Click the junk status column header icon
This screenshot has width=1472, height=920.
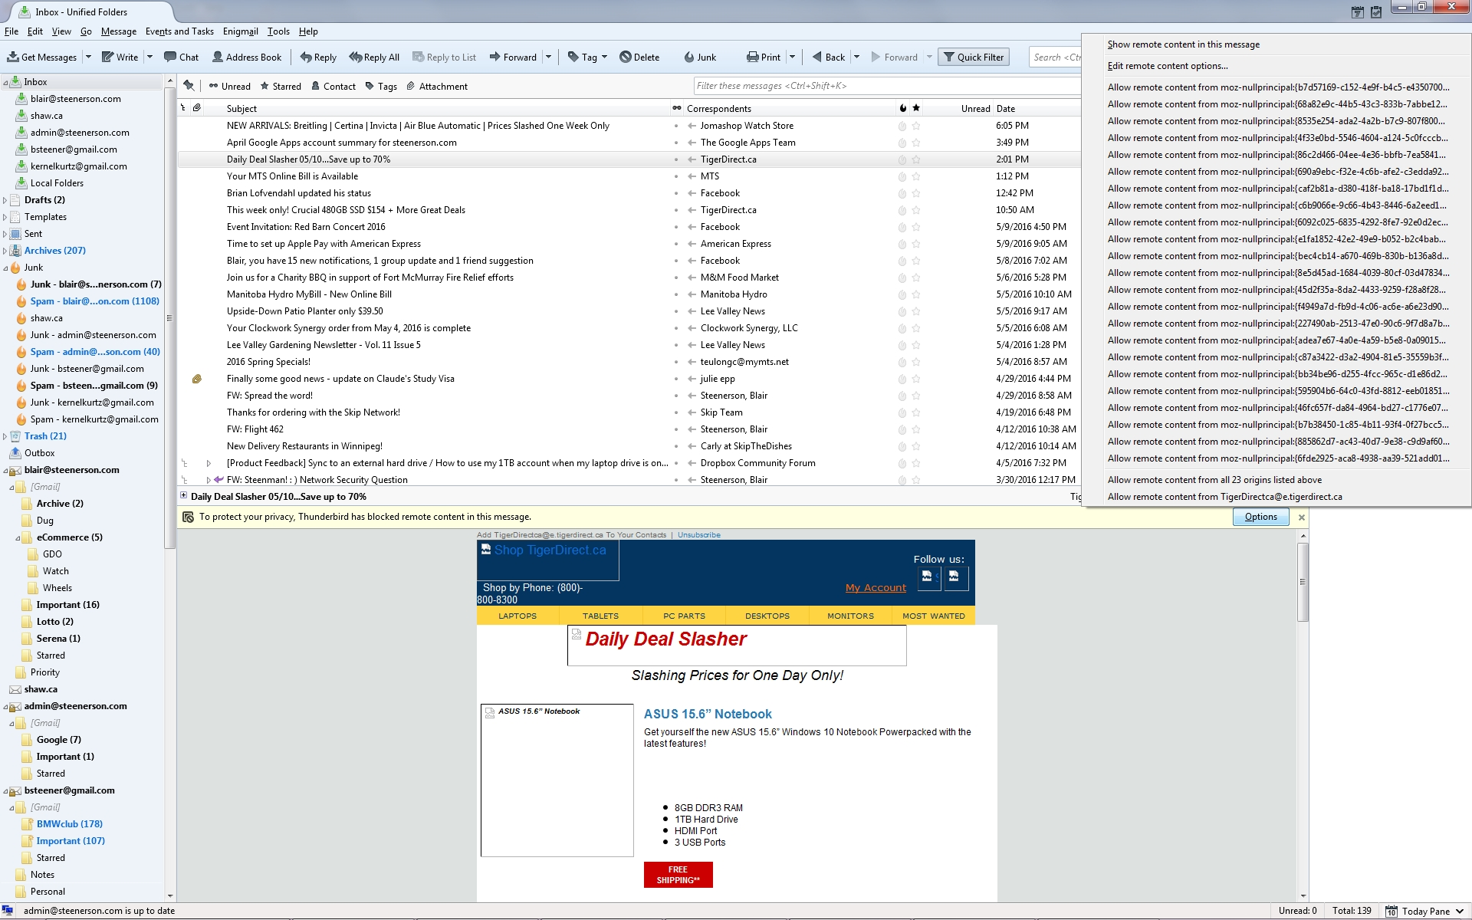tap(902, 108)
